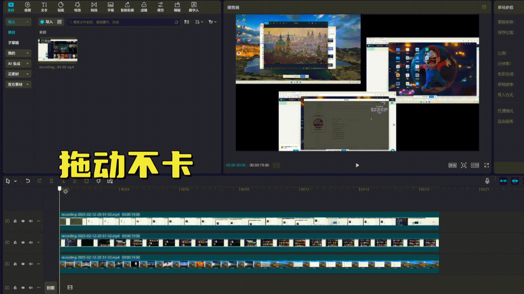
Task: Click the fullscreen preview icon in player
Action: point(486,165)
